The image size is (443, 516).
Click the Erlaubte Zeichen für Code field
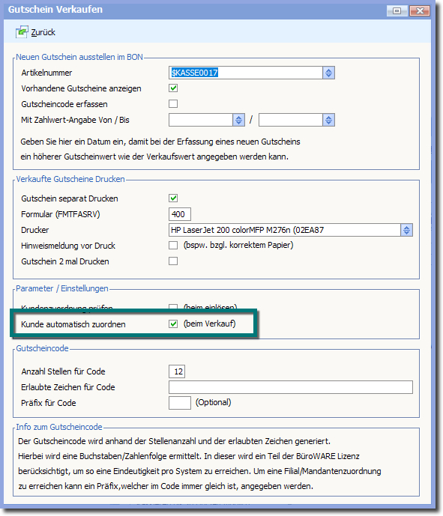[x=291, y=387]
